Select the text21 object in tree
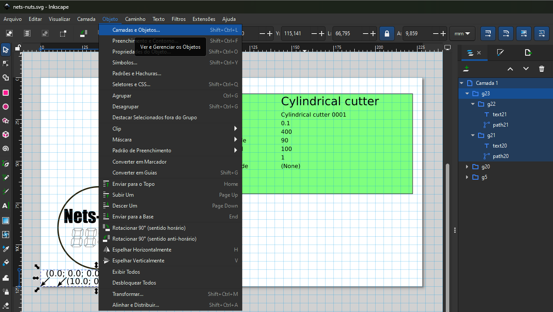This screenshot has width=553, height=312. coord(499,114)
